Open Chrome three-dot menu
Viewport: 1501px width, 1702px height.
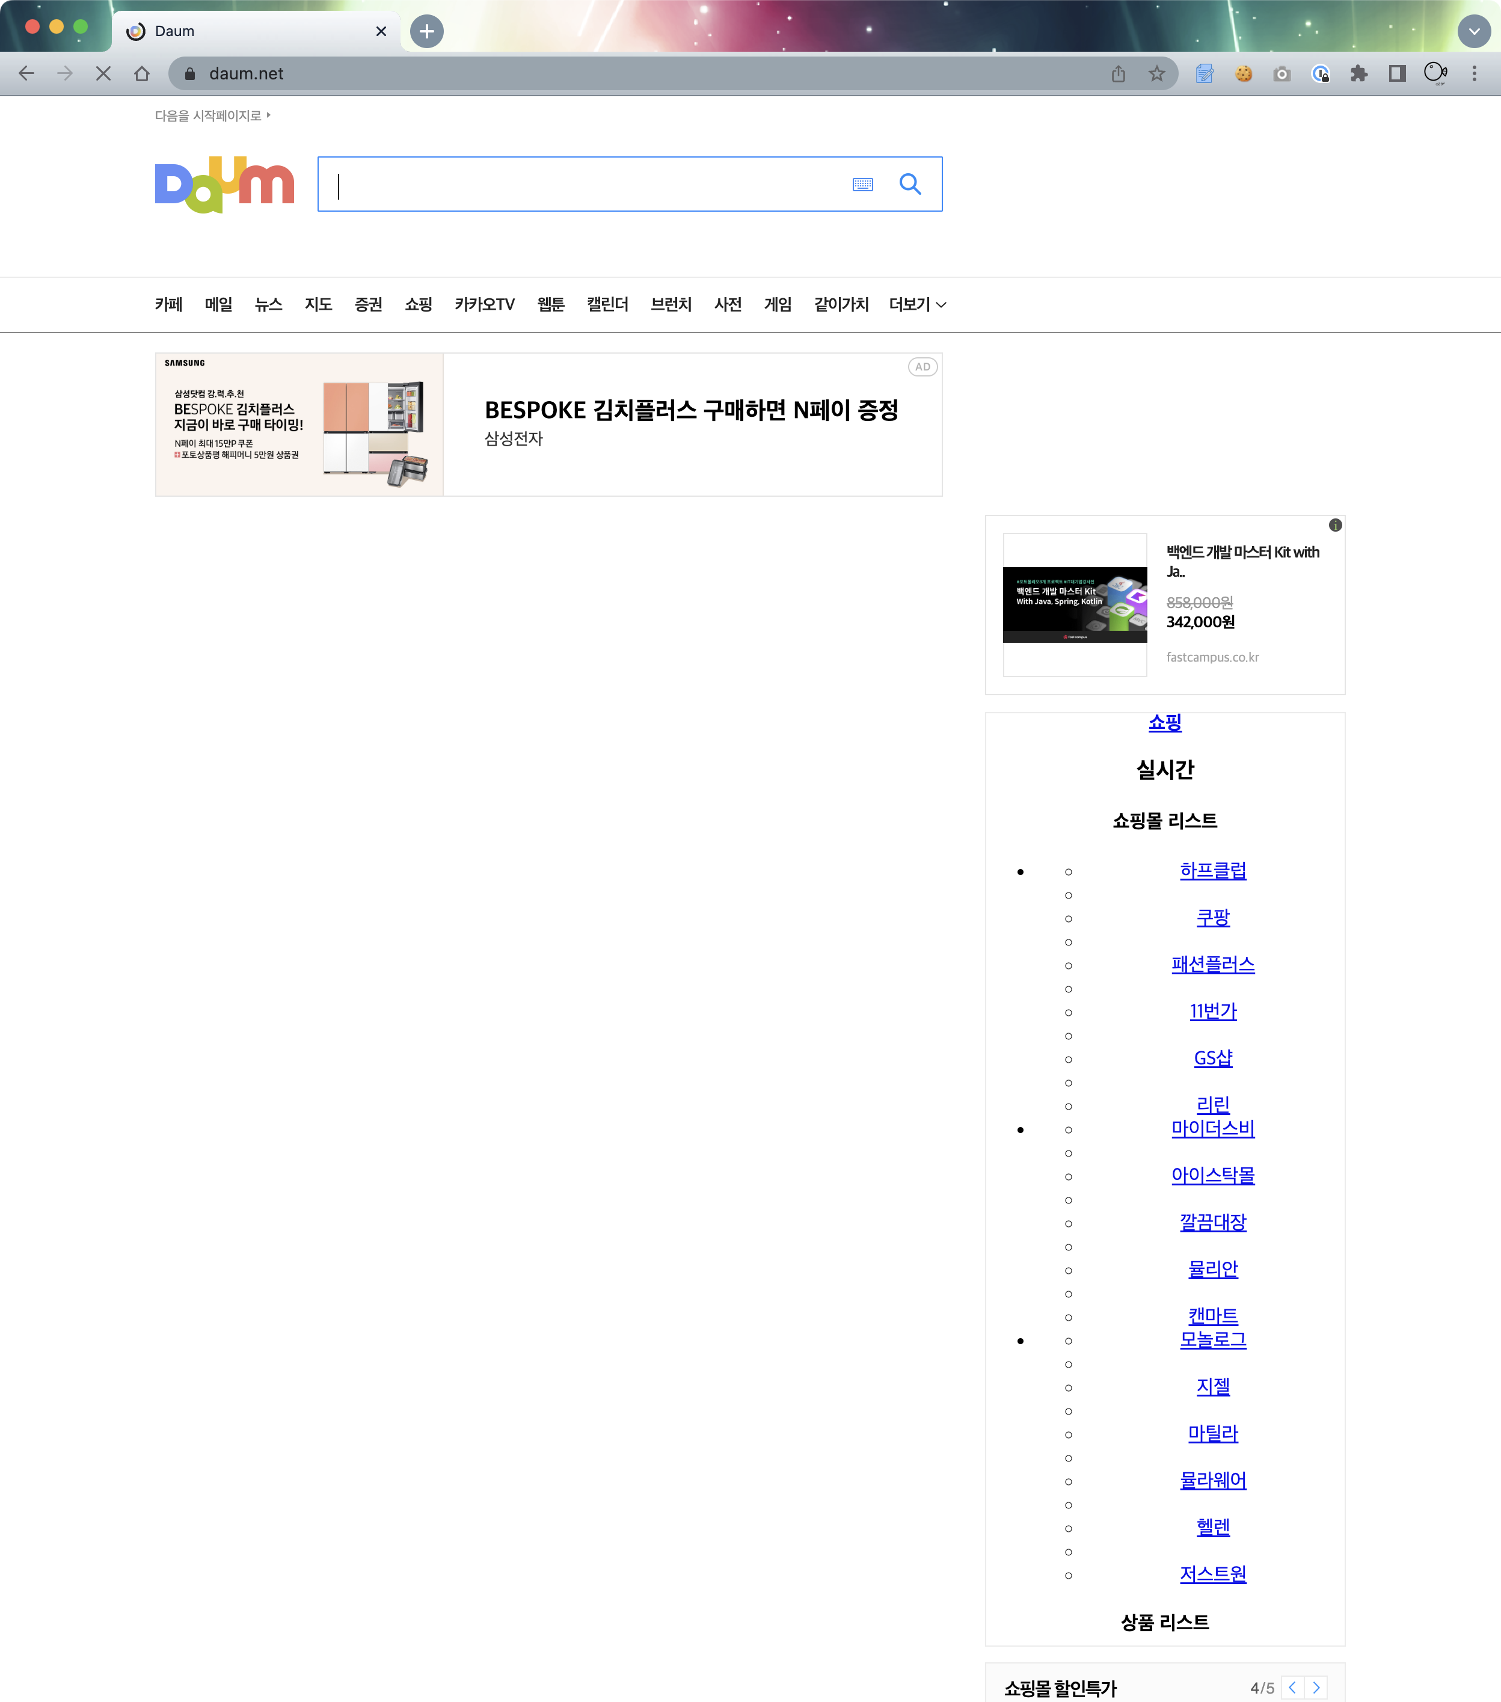1473,74
